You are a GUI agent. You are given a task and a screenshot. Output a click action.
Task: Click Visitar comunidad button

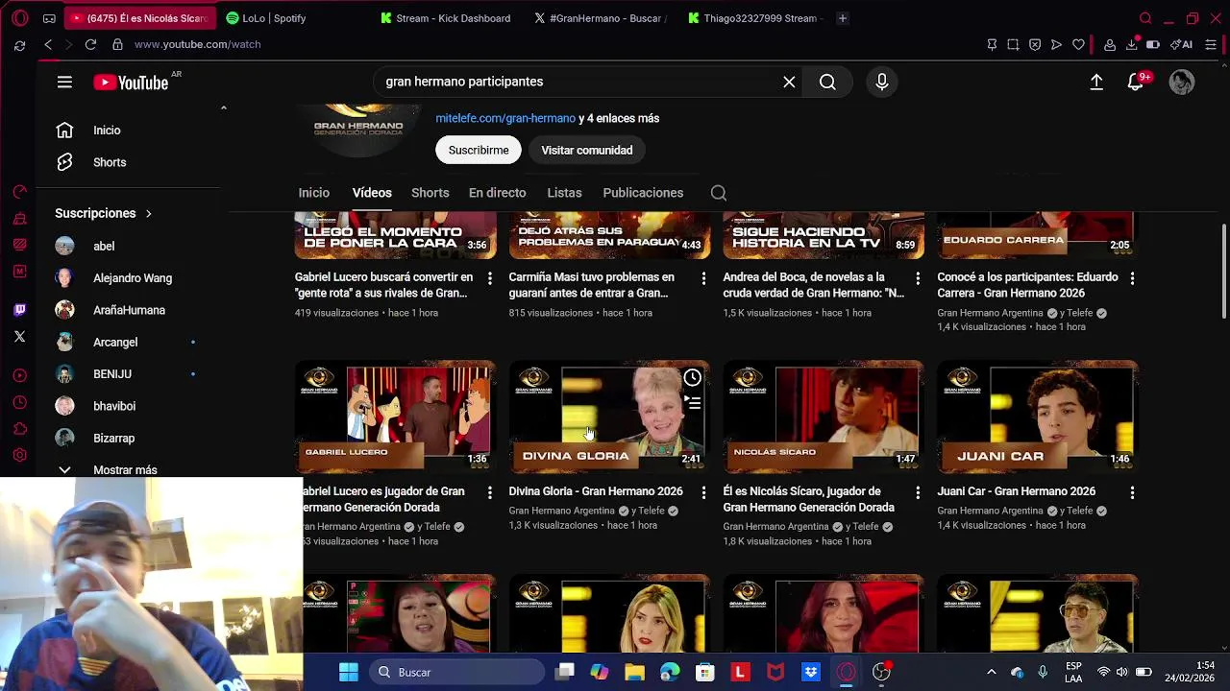(586, 151)
